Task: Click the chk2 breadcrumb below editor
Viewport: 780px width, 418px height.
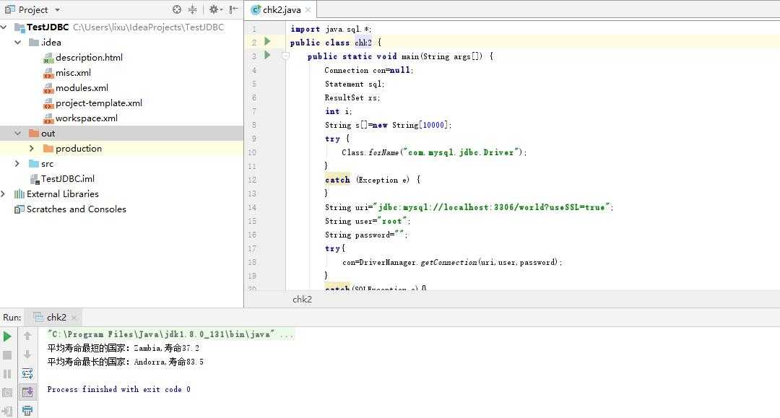Action: 302,299
